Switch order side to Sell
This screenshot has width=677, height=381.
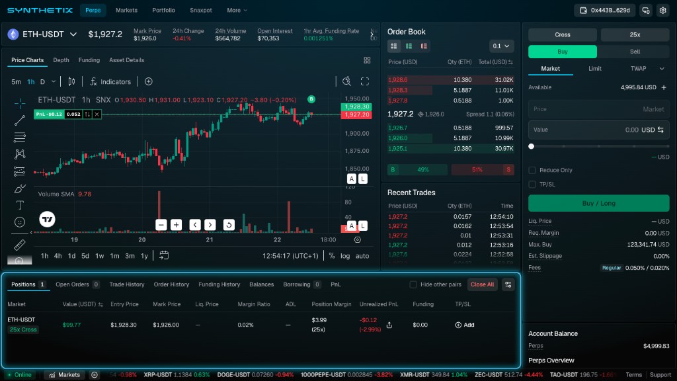point(635,52)
